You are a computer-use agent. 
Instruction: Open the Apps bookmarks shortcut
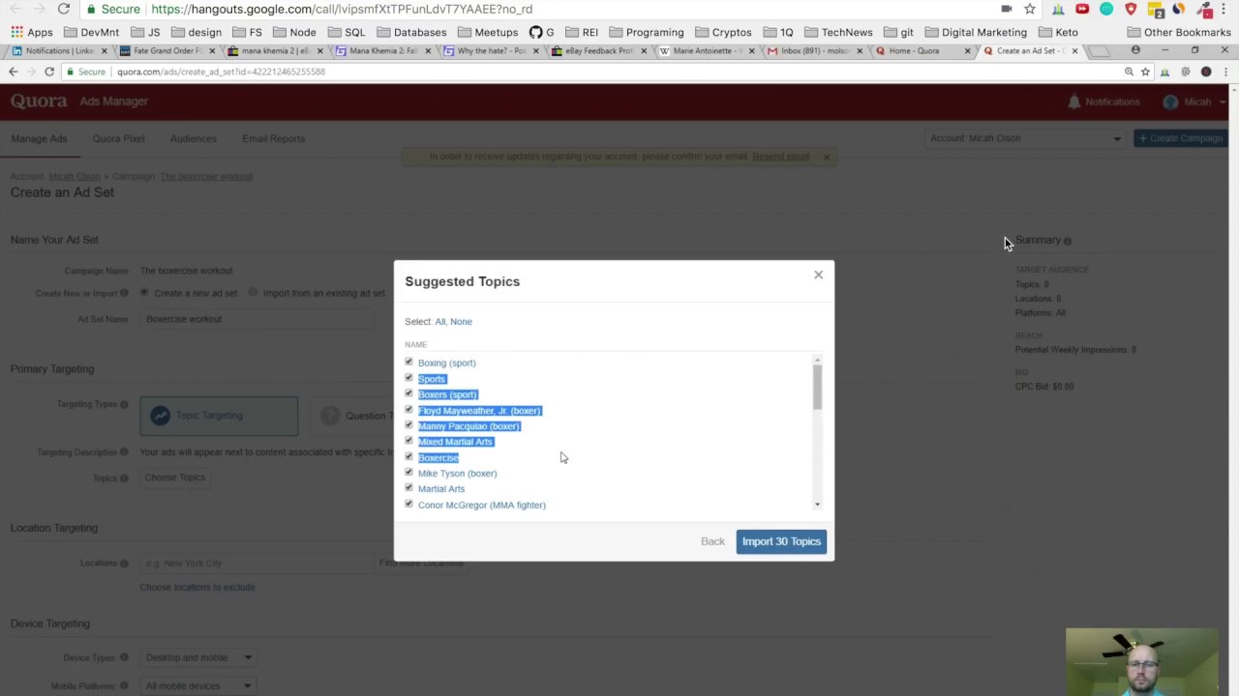(x=32, y=32)
